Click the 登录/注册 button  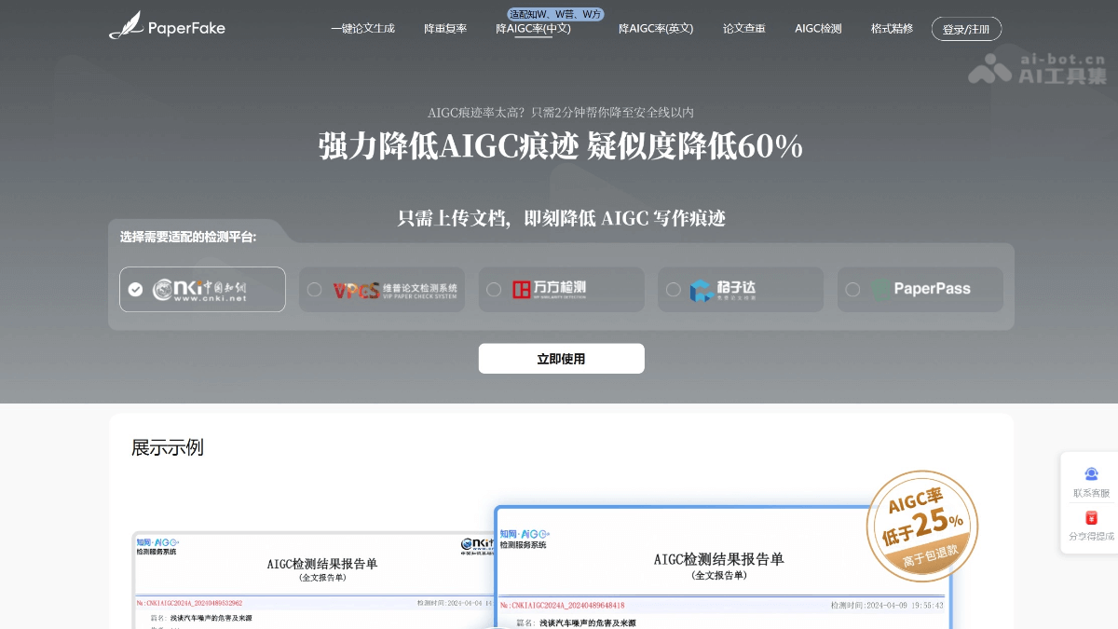point(966,29)
